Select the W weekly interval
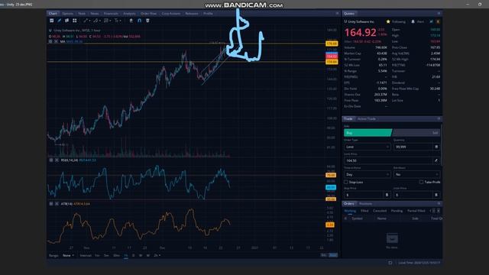This screenshot has width=489, height=275. pyautogui.click(x=141, y=255)
